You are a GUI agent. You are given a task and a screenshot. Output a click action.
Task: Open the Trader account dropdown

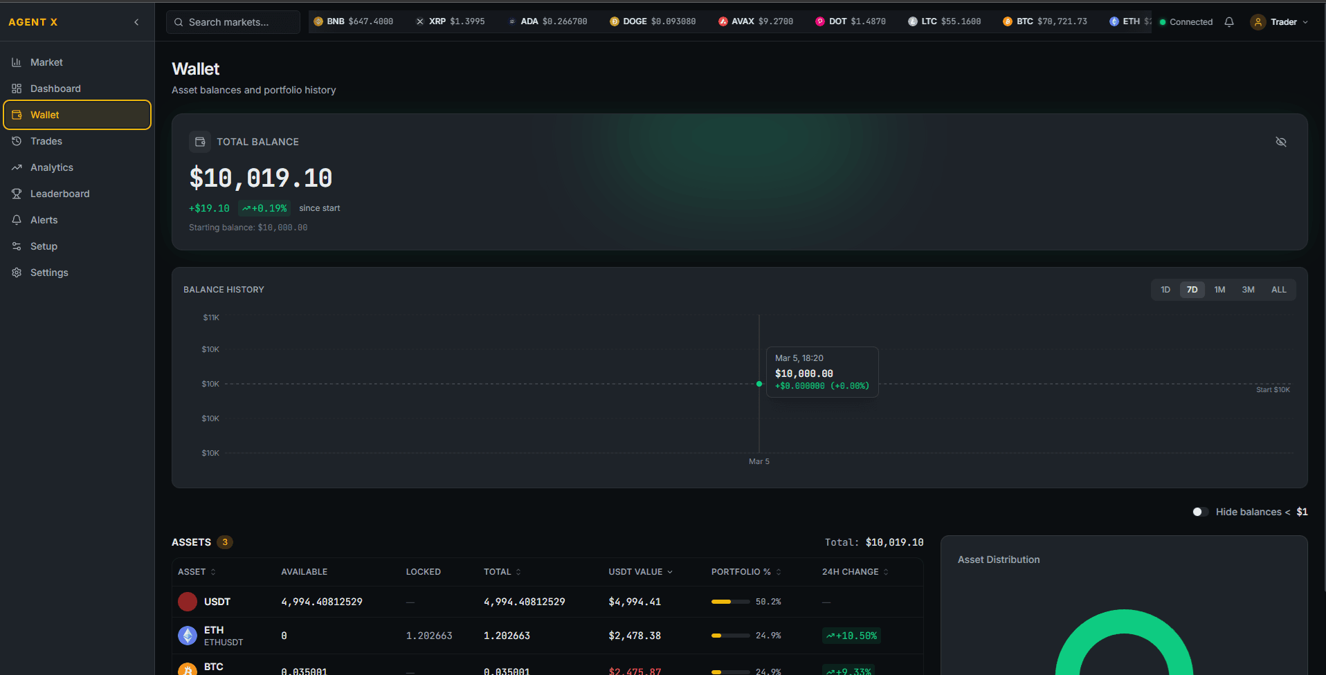click(x=1280, y=21)
